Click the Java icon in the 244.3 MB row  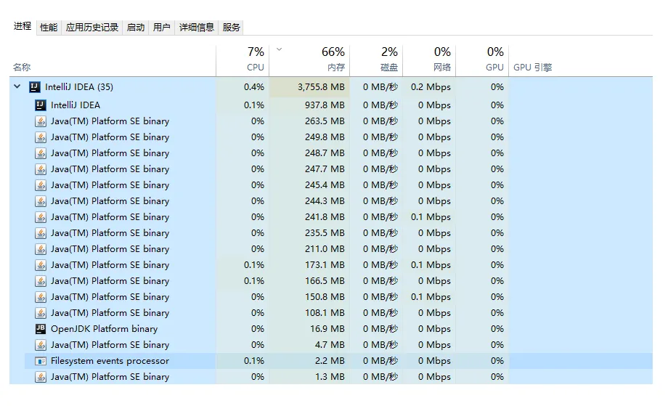click(x=41, y=201)
